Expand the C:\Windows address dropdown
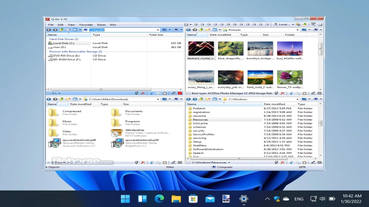 (x=298, y=99)
